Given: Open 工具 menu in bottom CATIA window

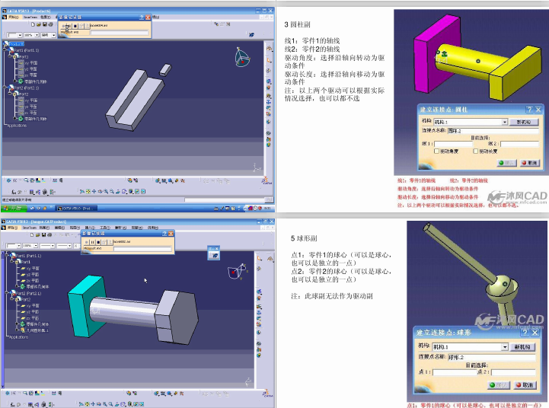Looking at the screenshot, I should pos(105,228).
